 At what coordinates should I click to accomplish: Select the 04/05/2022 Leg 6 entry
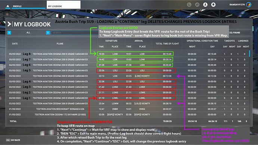click(x=128, y=65)
